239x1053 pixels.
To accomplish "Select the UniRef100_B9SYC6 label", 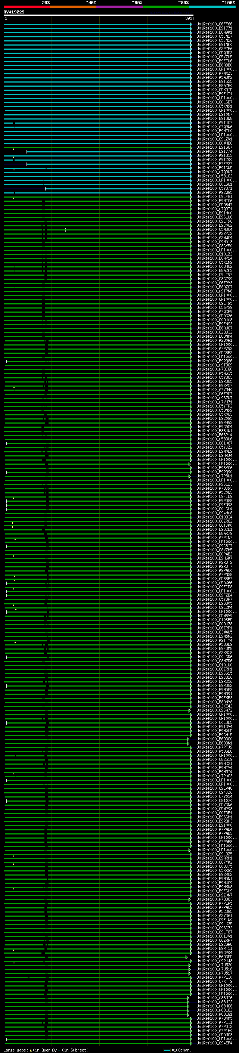I will pyautogui.click(x=214, y=468).
